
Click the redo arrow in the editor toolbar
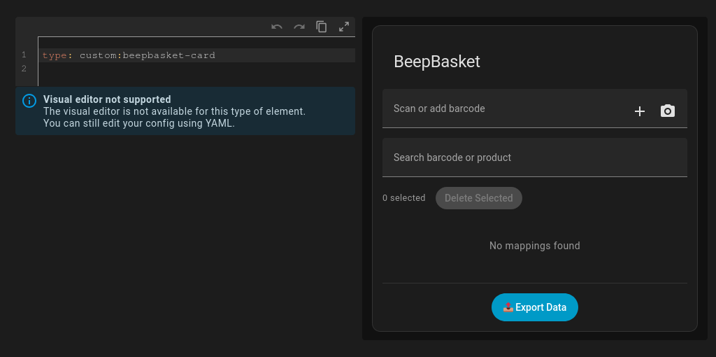coord(299,27)
